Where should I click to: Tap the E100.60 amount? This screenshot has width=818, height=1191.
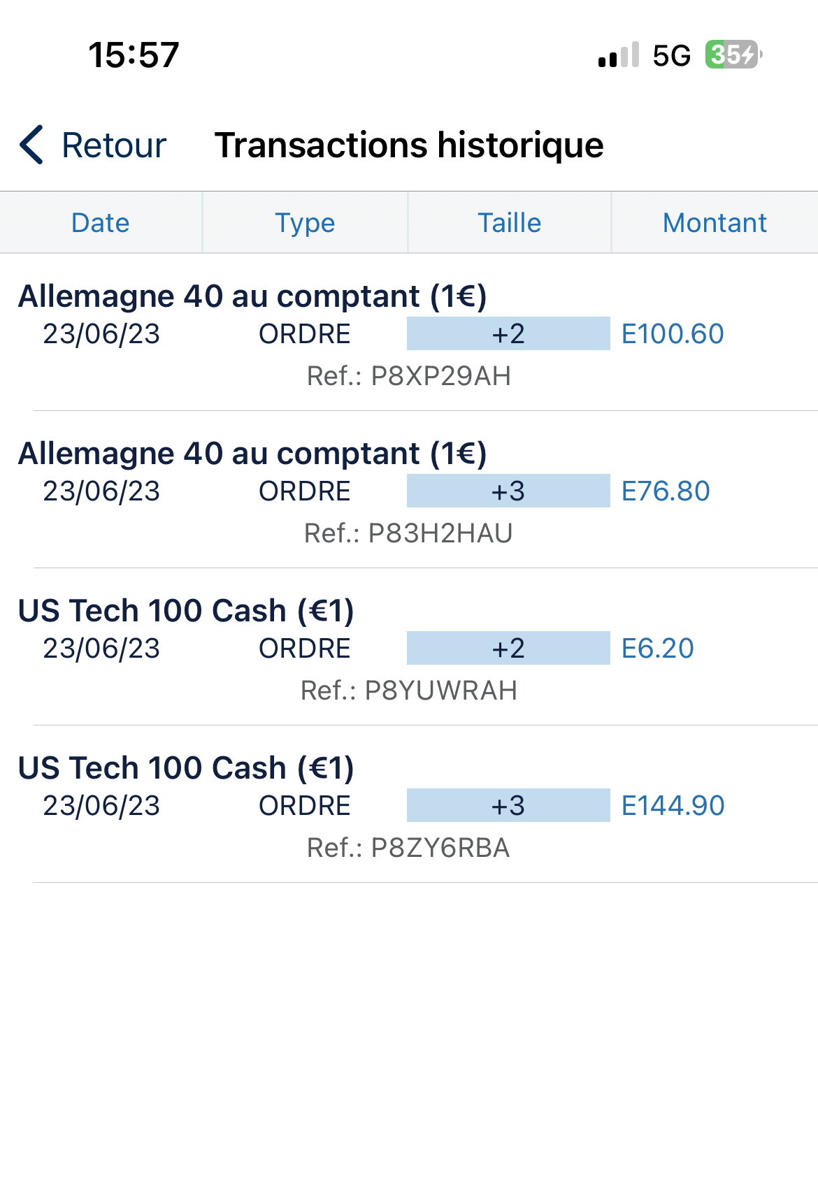pos(673,334)
